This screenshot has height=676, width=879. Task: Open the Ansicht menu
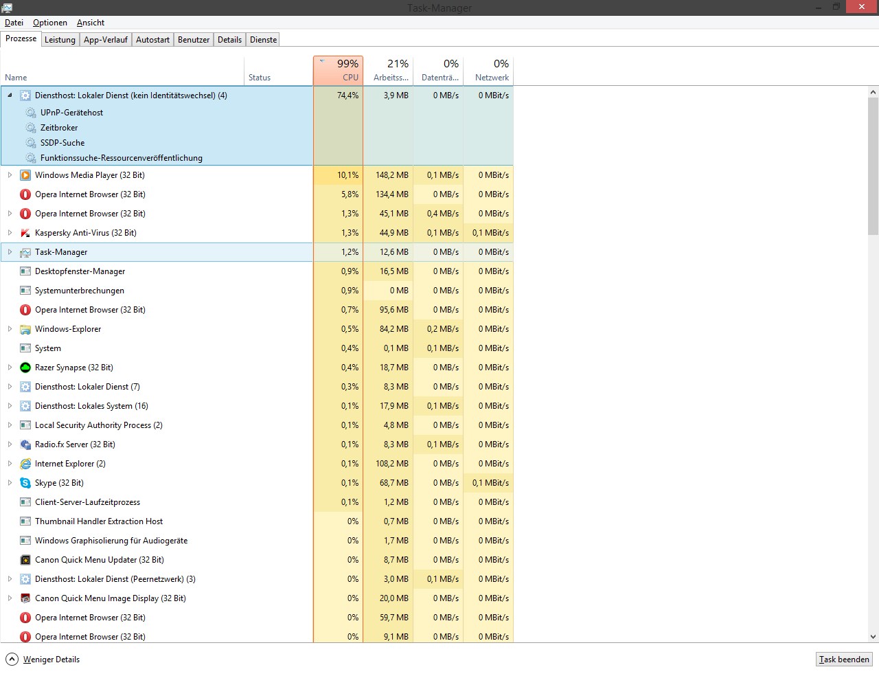coord(91,23)
